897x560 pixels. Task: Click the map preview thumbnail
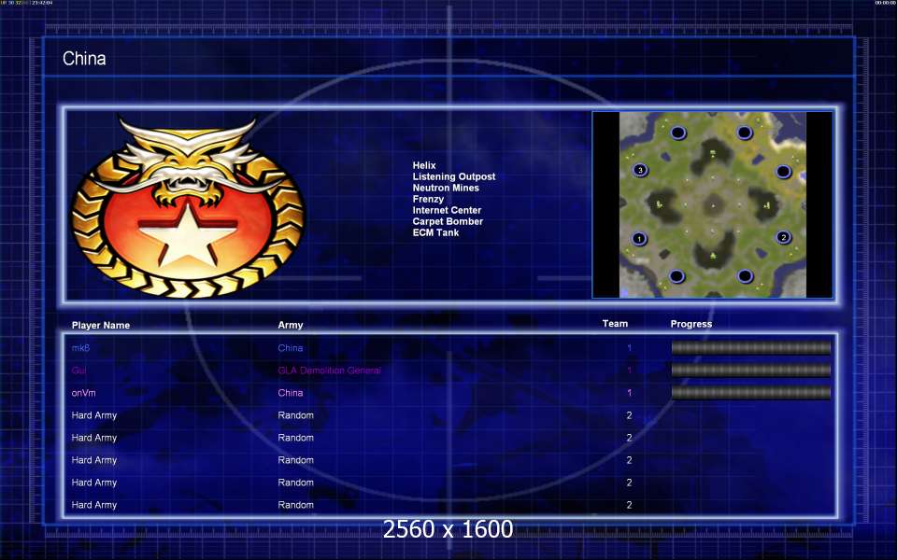pyautogui.click(x=713, y=204)
